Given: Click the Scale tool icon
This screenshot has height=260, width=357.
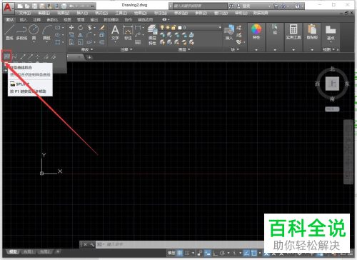Looking at the screenshot, I should click(x=81, y=42).
